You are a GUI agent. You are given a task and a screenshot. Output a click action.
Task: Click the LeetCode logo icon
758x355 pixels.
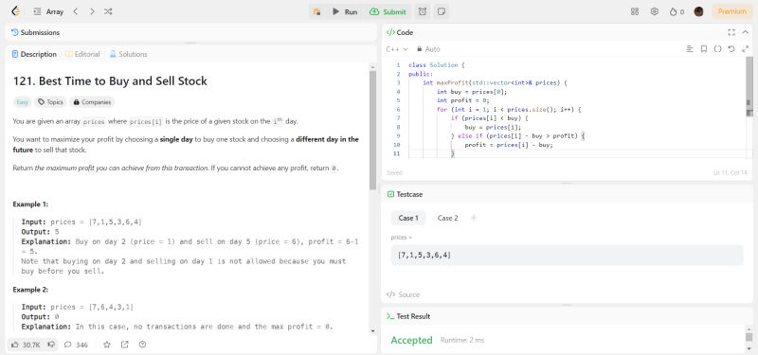point(15,11)
